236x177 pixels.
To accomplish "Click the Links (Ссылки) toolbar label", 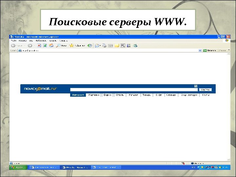I will 223,50.
